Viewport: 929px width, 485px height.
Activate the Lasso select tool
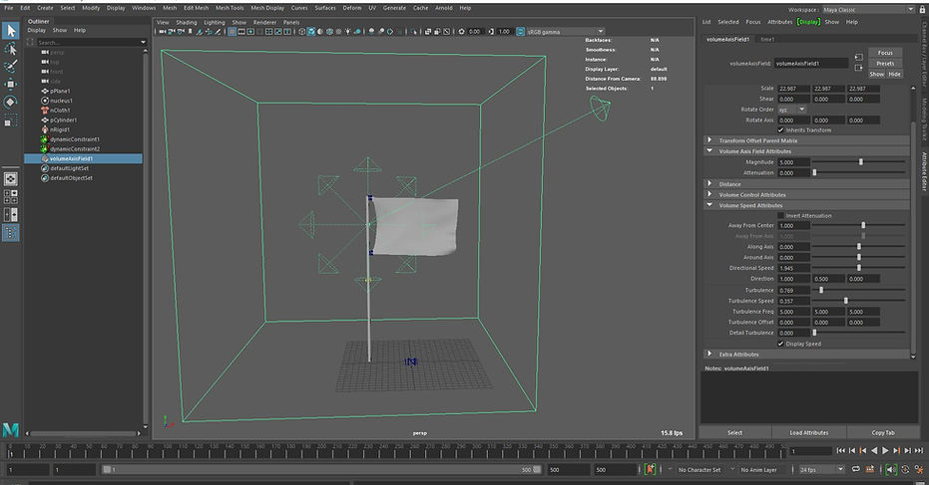pyautogui.click(x=10, y=49)
